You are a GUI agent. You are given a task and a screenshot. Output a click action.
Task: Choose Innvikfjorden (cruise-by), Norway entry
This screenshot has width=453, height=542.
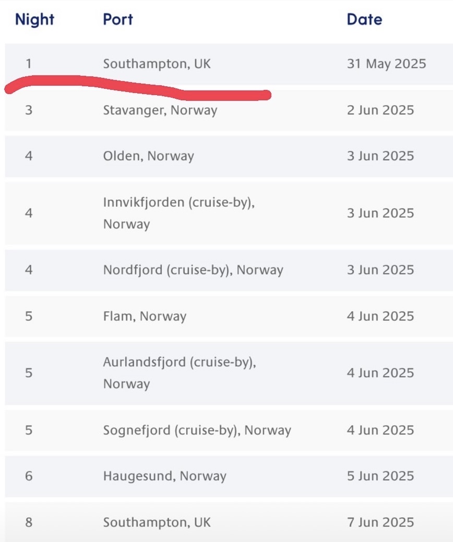[x=178, y=213]
